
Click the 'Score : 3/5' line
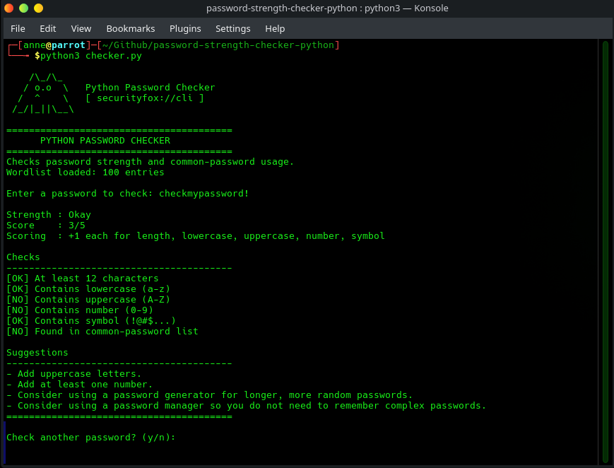(46, 226)
